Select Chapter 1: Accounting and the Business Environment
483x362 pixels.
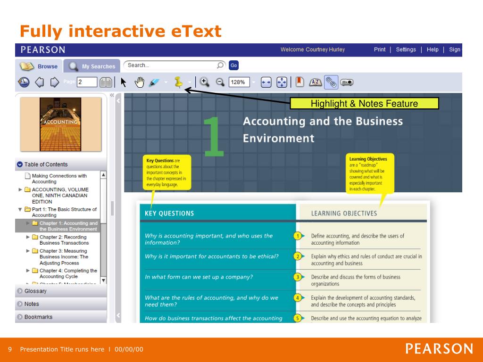pyautogui.click(x=68, y=226)
